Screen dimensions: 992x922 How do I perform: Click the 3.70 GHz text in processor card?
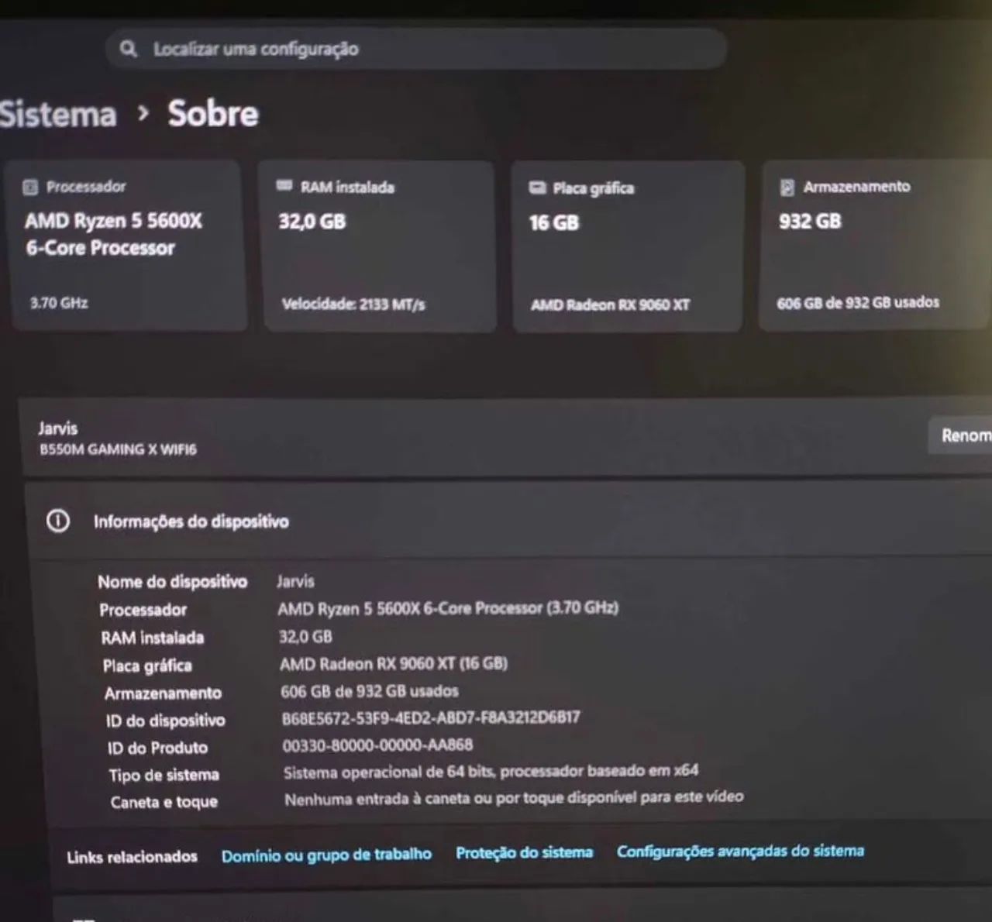59,303
